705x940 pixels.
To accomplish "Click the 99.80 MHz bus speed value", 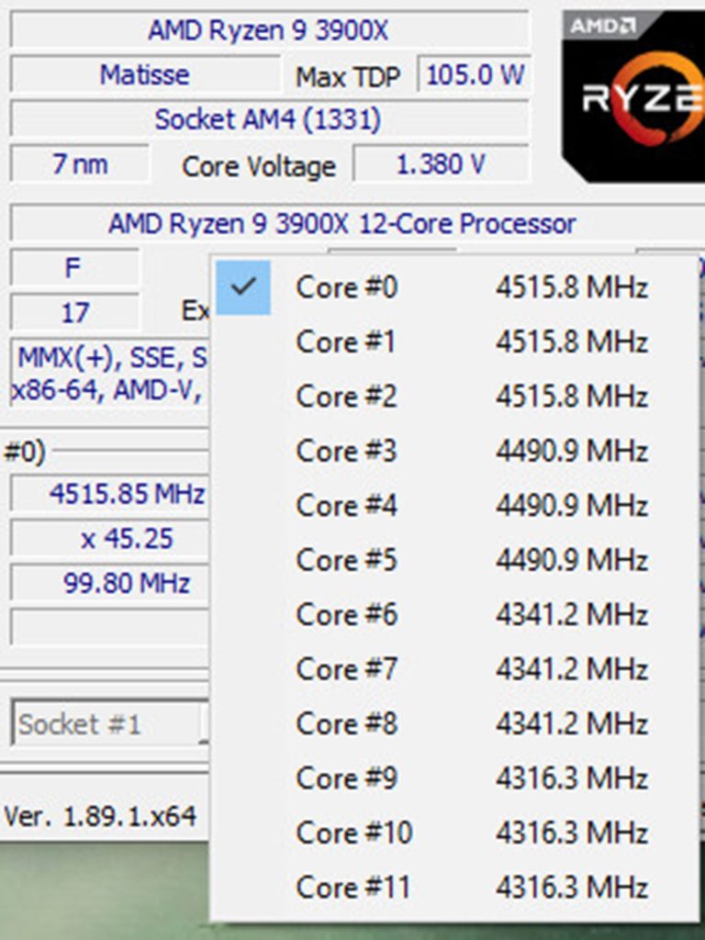I will [110, 583].
